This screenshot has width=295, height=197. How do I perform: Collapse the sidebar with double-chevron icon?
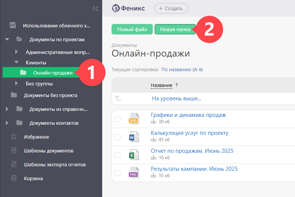tap(95, 9)
